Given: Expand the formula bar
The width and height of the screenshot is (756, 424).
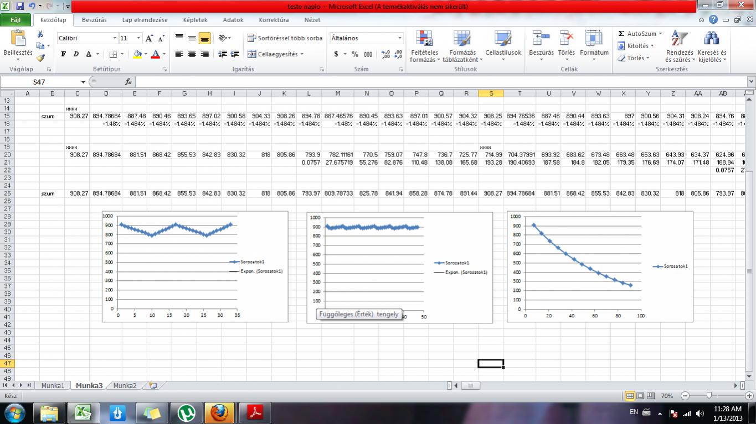Looking at the screenshot, I should 751,82.
